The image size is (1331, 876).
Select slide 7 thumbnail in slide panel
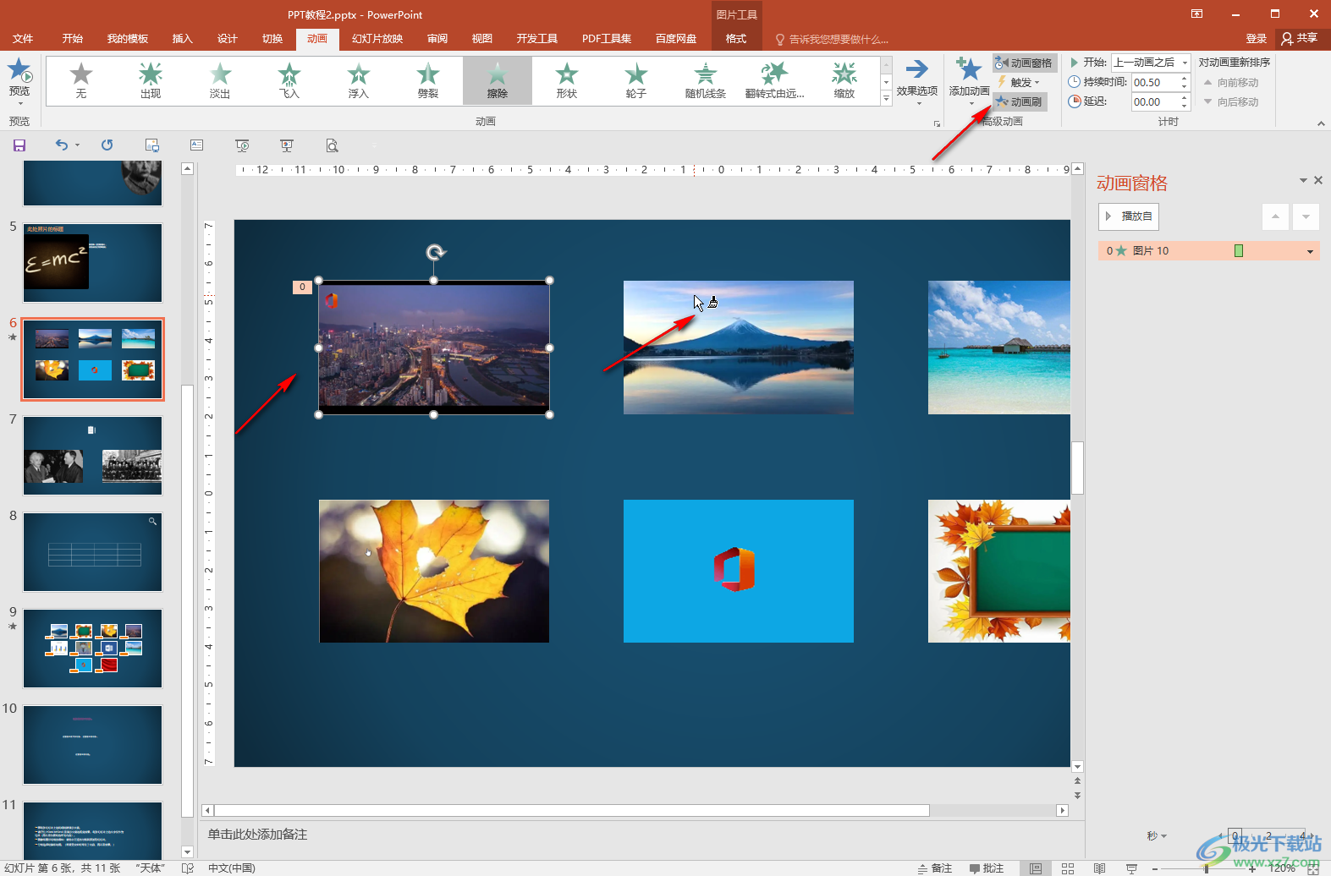click(92, 455)
